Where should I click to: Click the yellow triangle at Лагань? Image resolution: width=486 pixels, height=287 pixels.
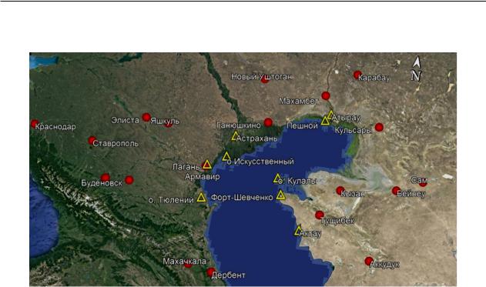point(207,165)
